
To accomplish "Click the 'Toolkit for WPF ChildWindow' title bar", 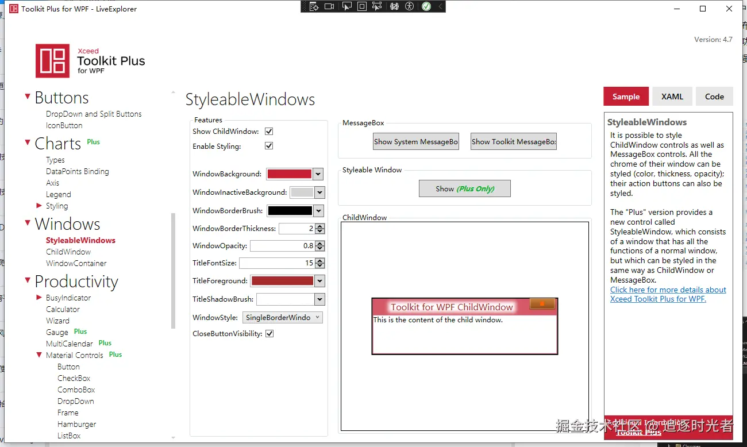I will point(452,307).
